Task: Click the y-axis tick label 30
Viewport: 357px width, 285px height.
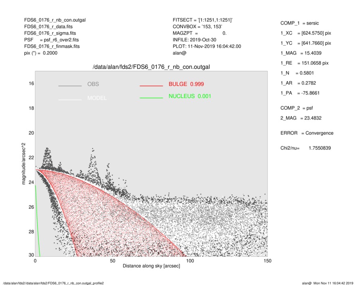Action: coord(31,255)
